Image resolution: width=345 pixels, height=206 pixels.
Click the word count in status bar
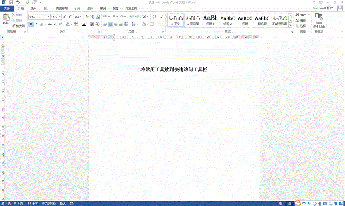point(32,204)
